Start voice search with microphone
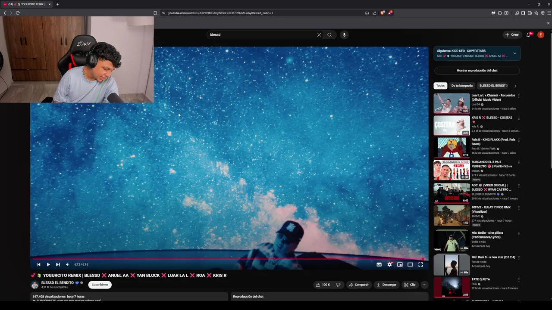 344,35
